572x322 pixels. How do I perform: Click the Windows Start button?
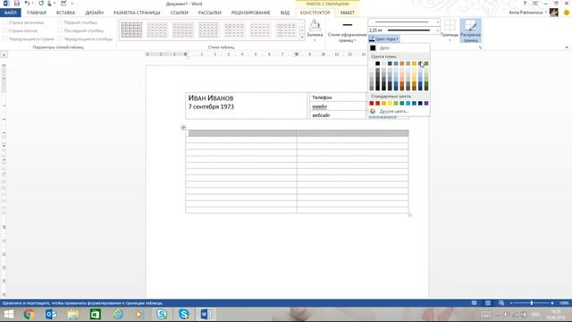(x=8, y=314)
